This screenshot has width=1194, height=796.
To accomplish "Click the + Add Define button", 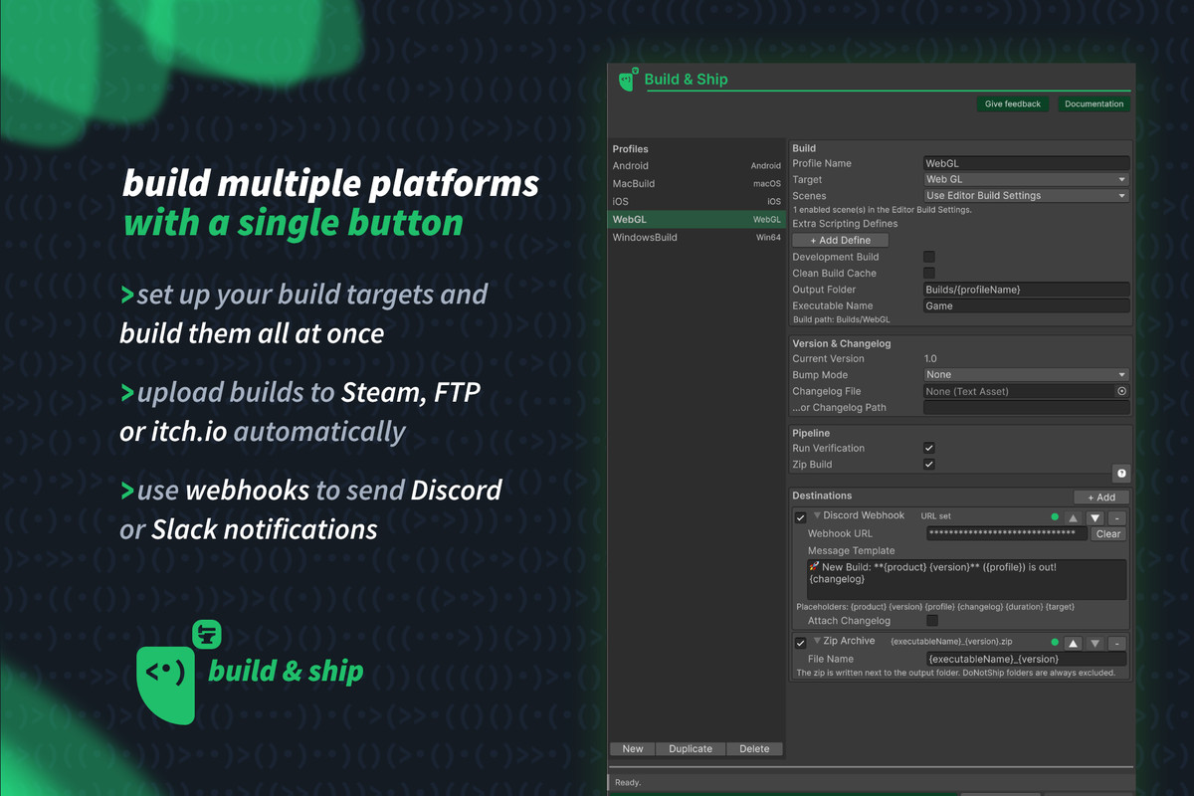I will 840,240.
